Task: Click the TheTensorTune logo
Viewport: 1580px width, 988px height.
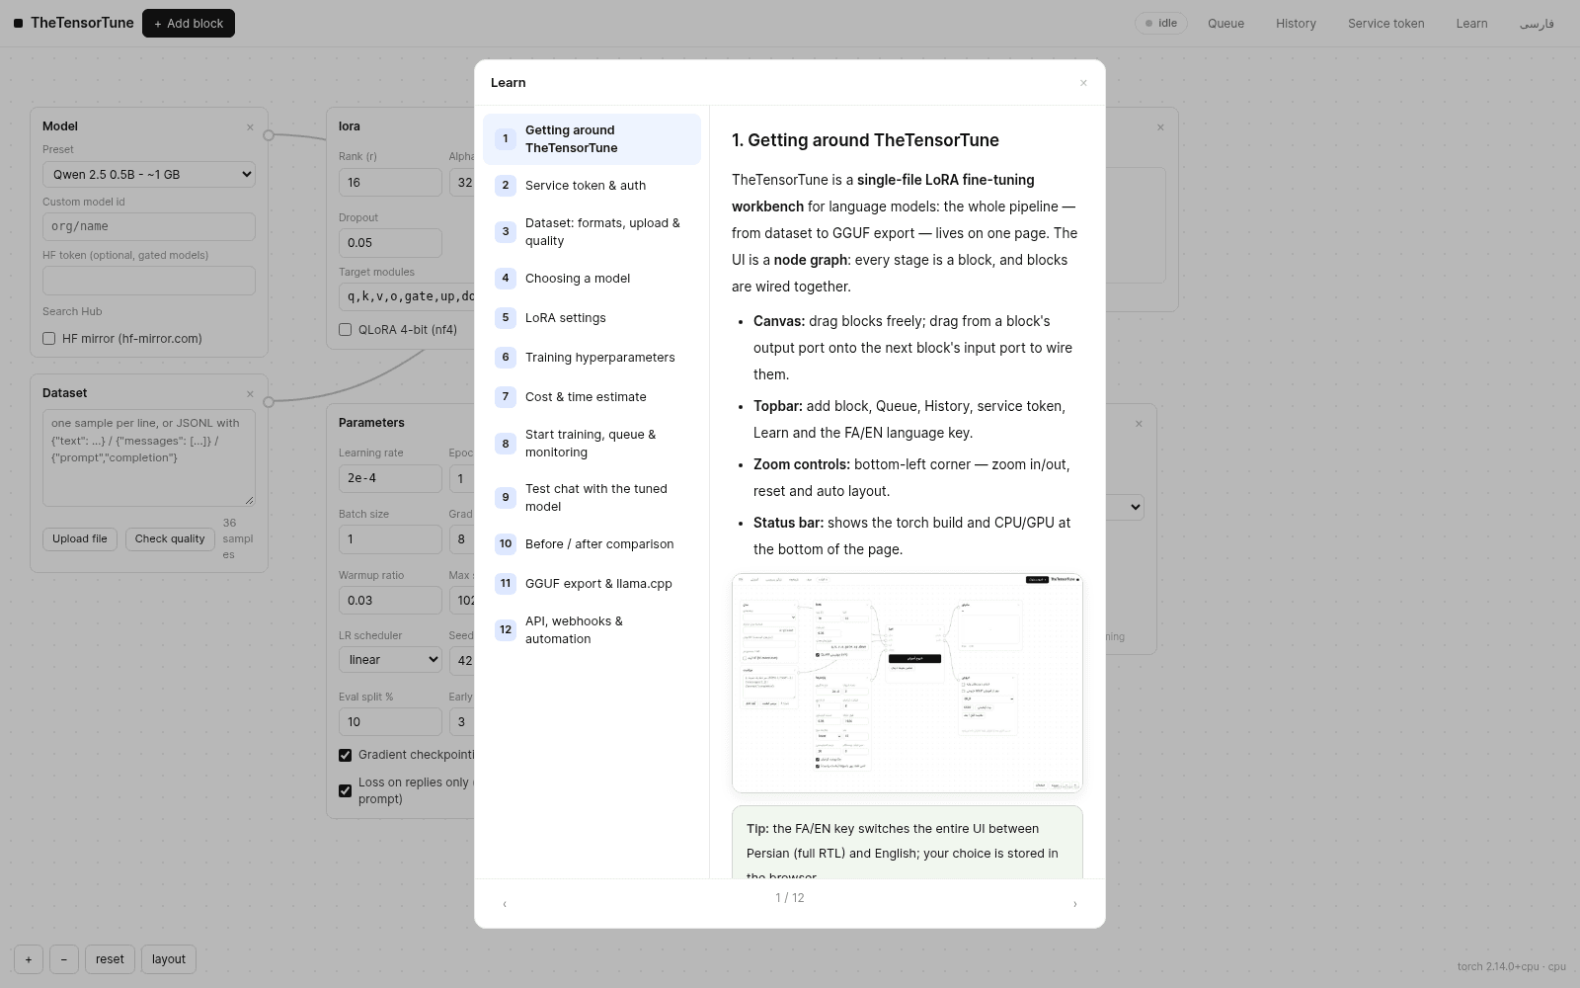Action: point(74,23)
